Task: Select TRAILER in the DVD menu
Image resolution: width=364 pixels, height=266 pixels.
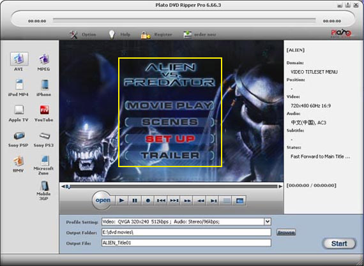Action: pos(169,156)
